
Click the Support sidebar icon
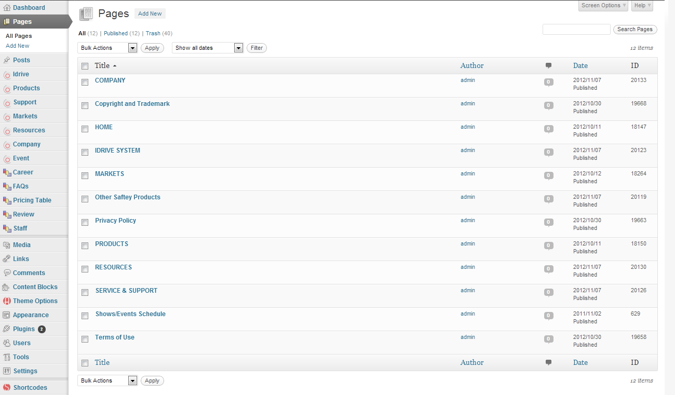tap(7, 103)
